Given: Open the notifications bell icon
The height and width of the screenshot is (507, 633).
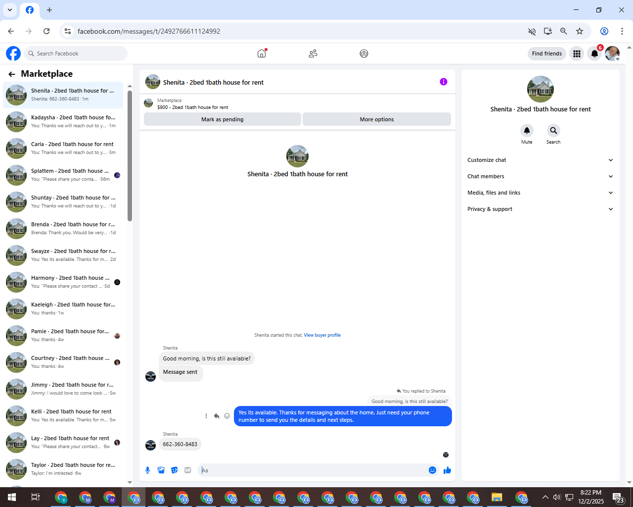Looking at the screenshot, I should click(595, 53).
